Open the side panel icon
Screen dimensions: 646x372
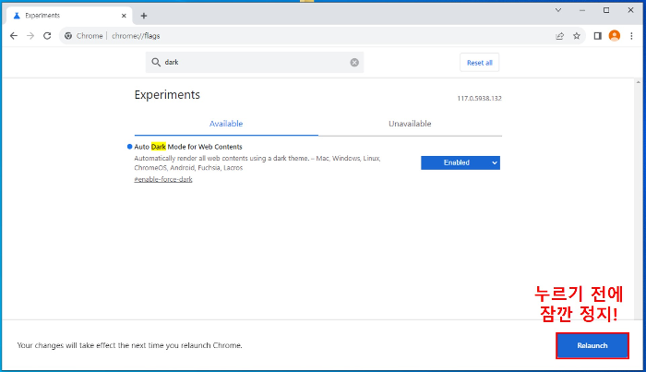[x=597, y=36]
